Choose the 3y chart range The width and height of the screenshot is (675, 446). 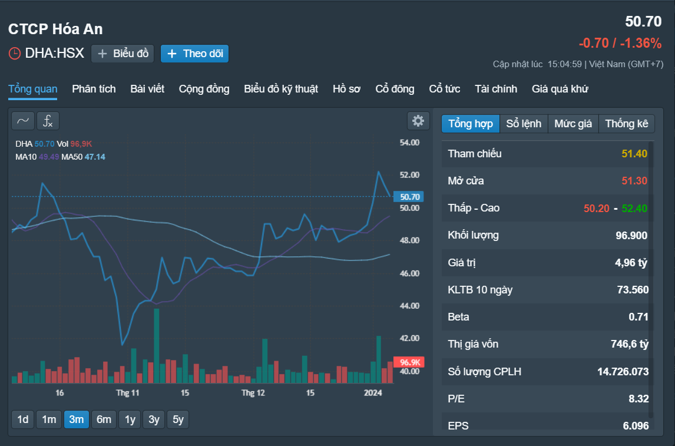(x=154, y=419)
